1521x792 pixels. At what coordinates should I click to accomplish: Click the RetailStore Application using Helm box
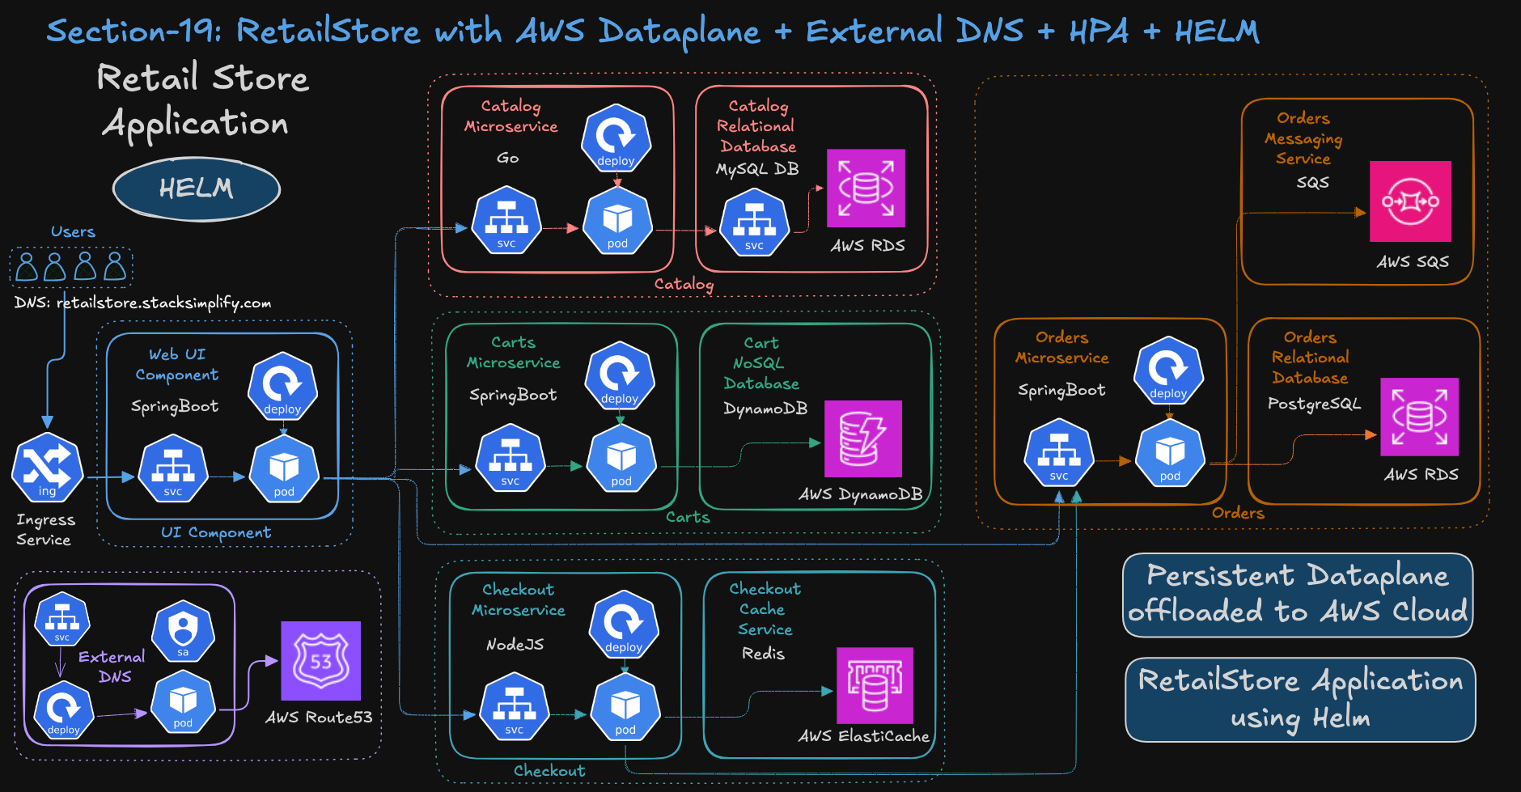click(1300, 698)
